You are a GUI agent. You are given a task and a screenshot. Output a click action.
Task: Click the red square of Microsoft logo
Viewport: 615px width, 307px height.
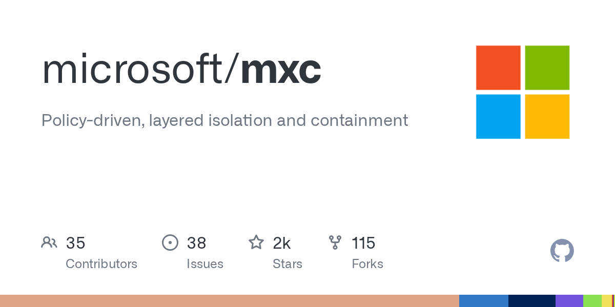[x=498, y=68]
